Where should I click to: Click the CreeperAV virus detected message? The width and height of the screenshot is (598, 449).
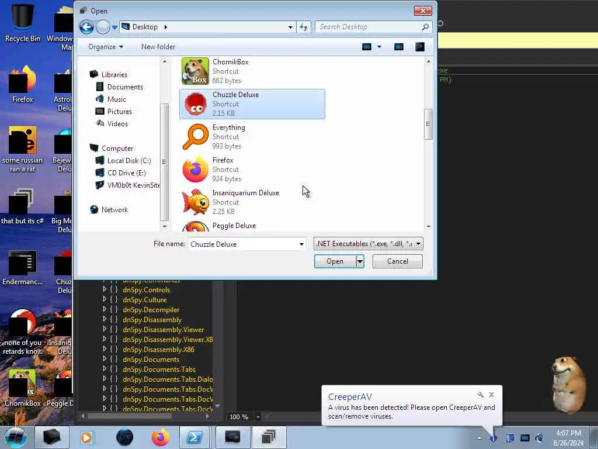click(412, 412)
